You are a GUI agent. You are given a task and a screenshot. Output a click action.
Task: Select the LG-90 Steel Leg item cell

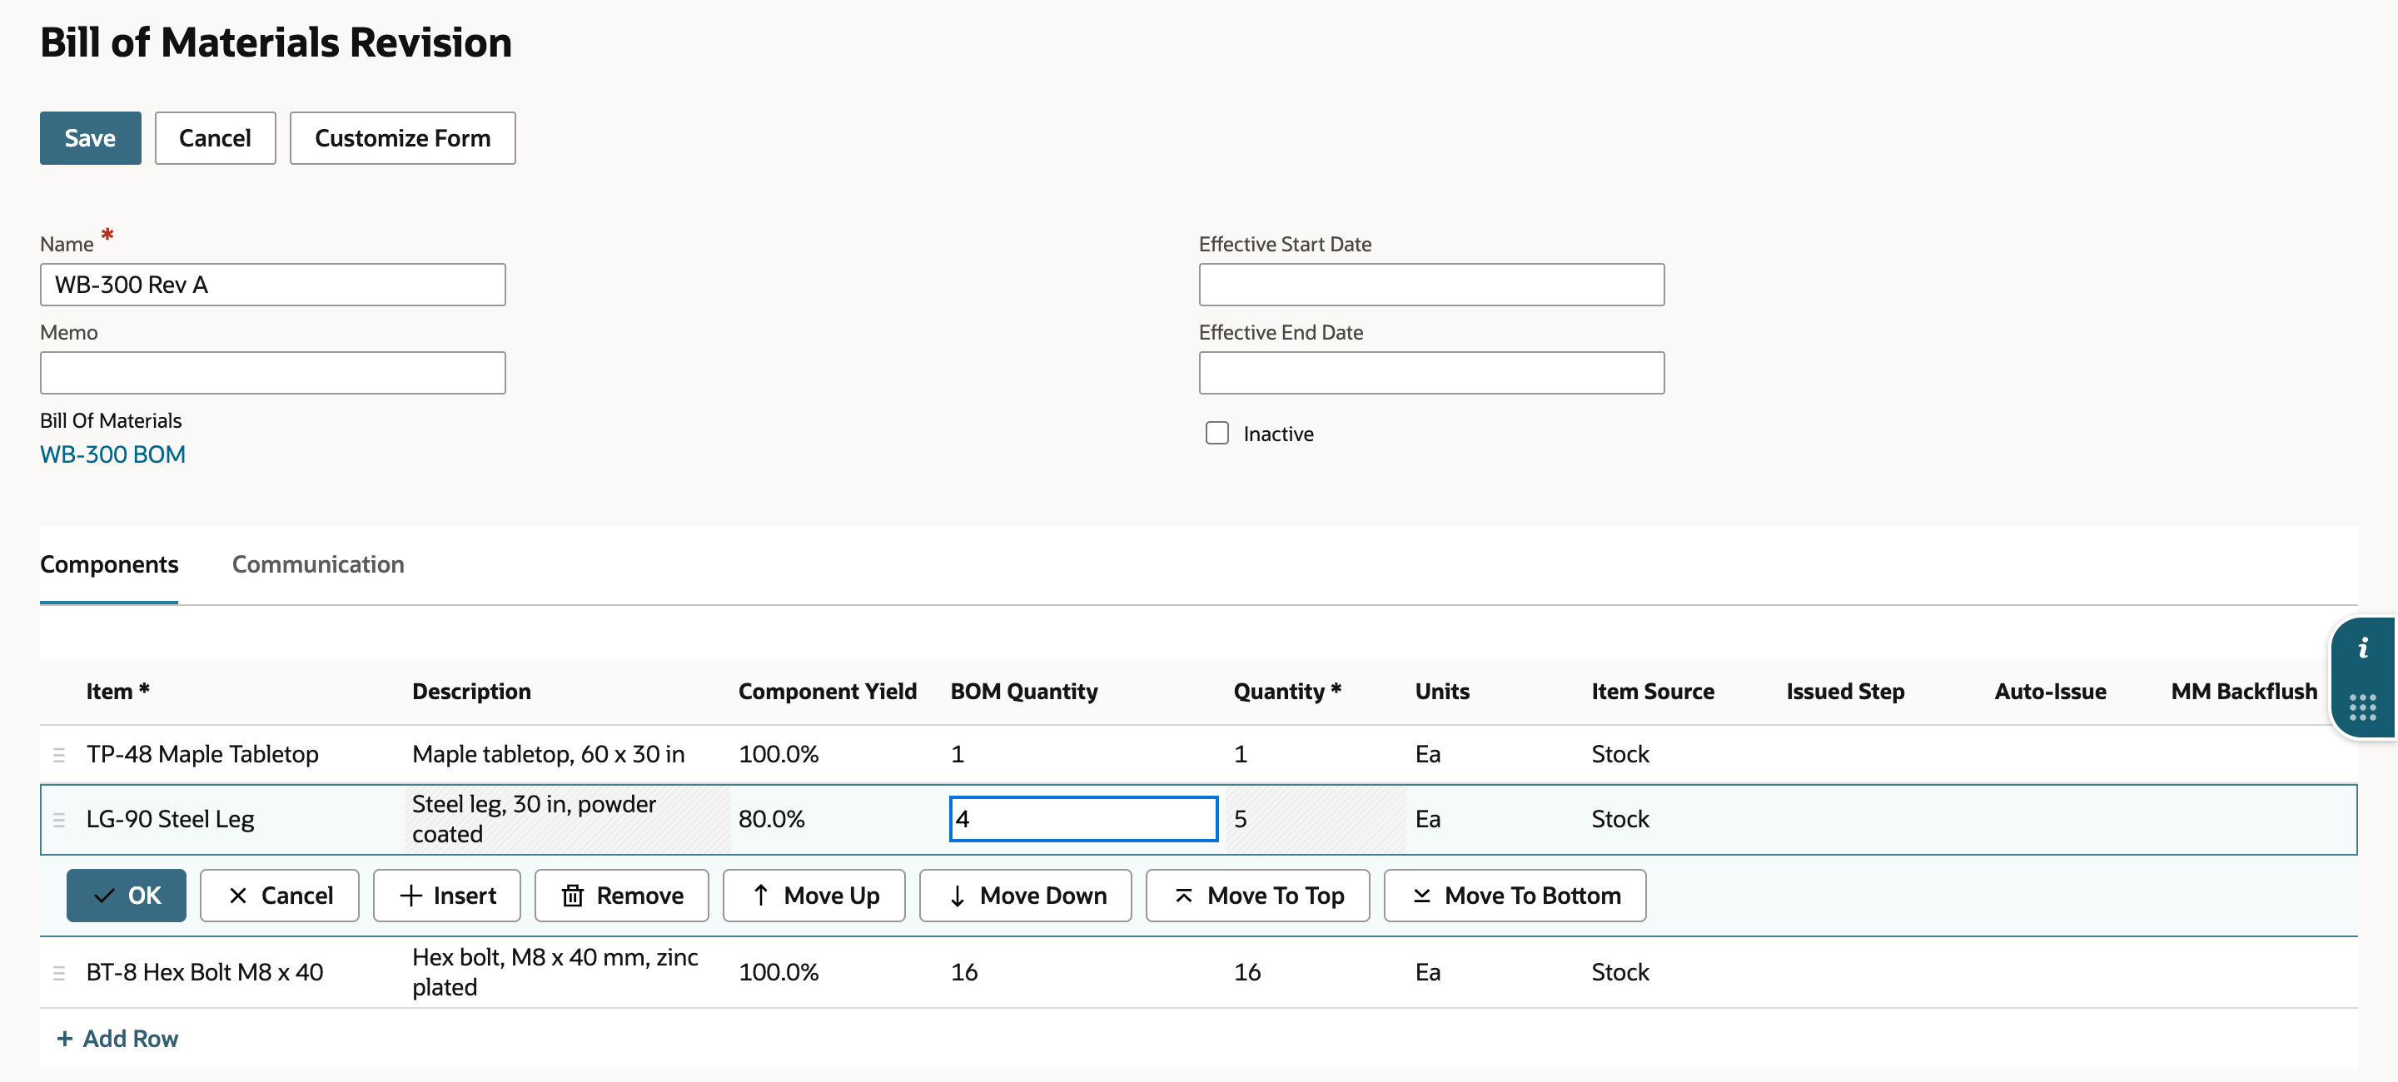click(x=169, y=819)
